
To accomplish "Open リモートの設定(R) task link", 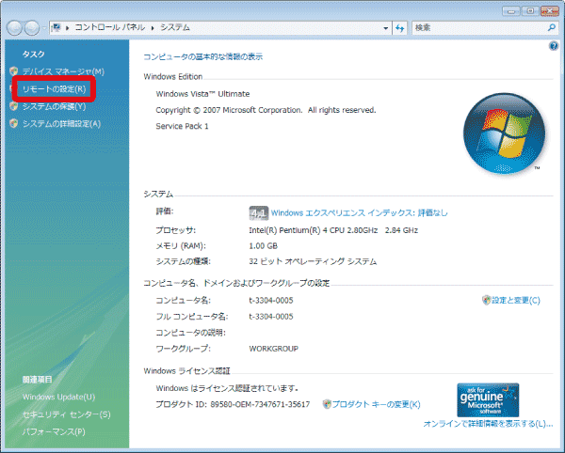I will point(54,88).
